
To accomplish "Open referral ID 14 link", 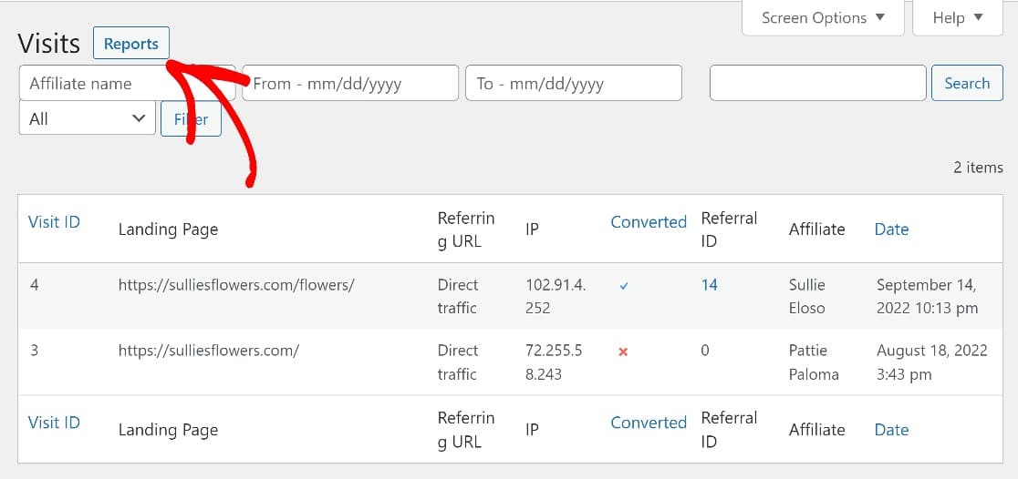I will 709,285.
